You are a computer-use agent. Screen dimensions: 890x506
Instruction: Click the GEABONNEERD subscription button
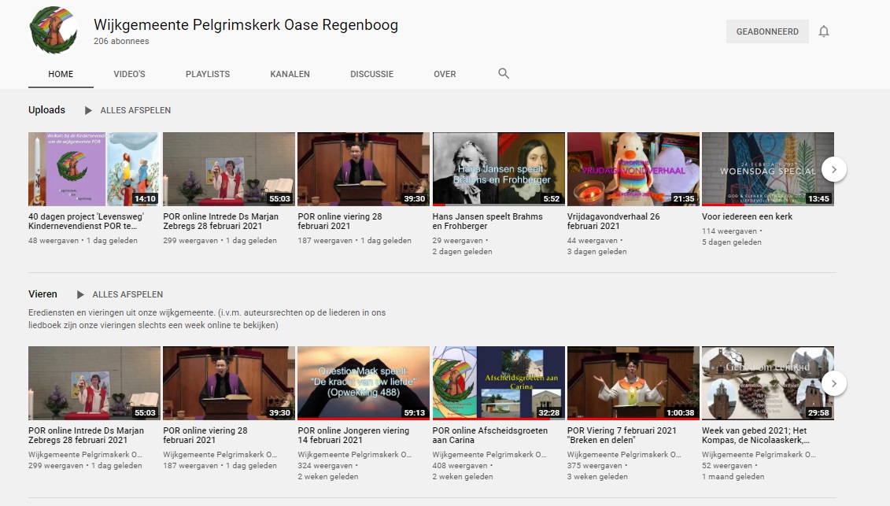pyautogui.click(x=767, y=31)
